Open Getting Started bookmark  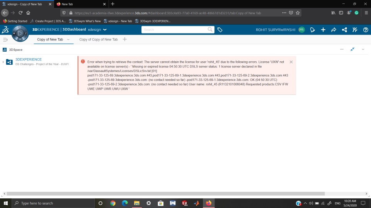(15, 21)
